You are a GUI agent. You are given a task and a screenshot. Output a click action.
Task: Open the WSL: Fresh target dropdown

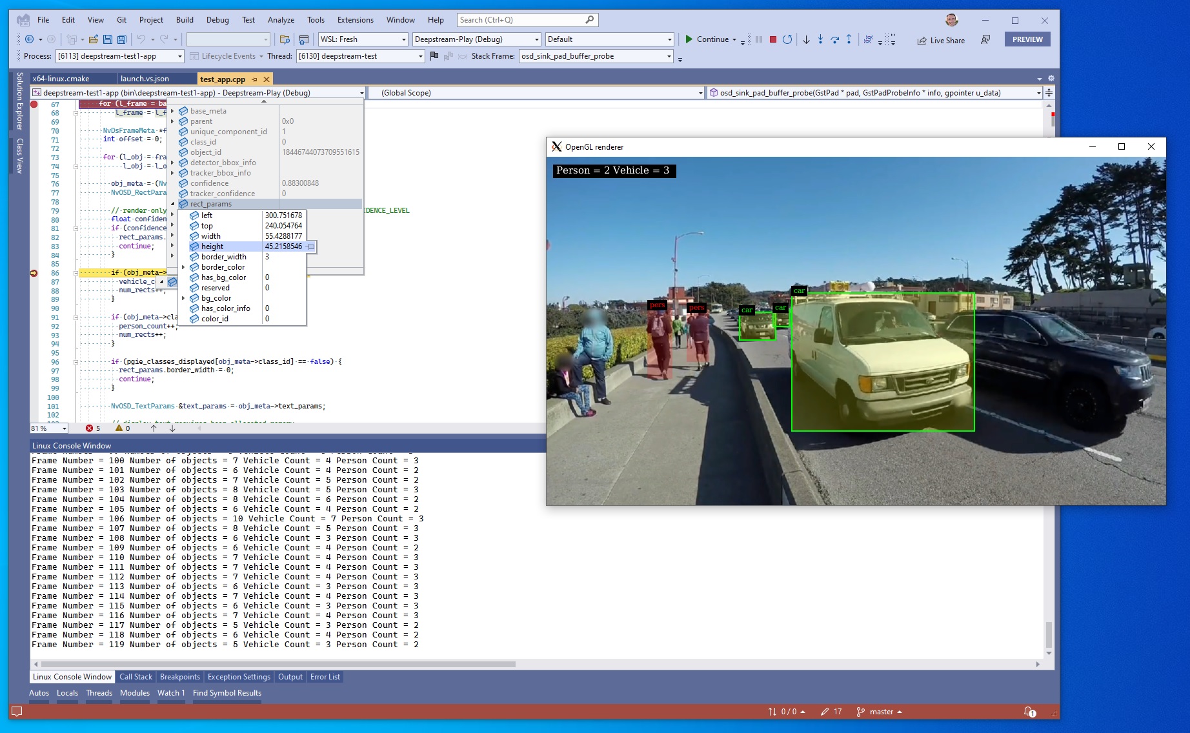(404, 39)
